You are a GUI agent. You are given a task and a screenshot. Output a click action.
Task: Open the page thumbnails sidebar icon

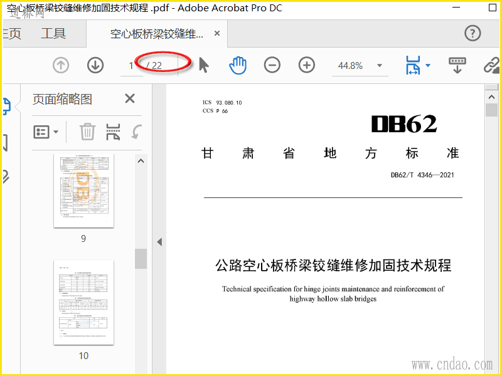click(6, 107)
